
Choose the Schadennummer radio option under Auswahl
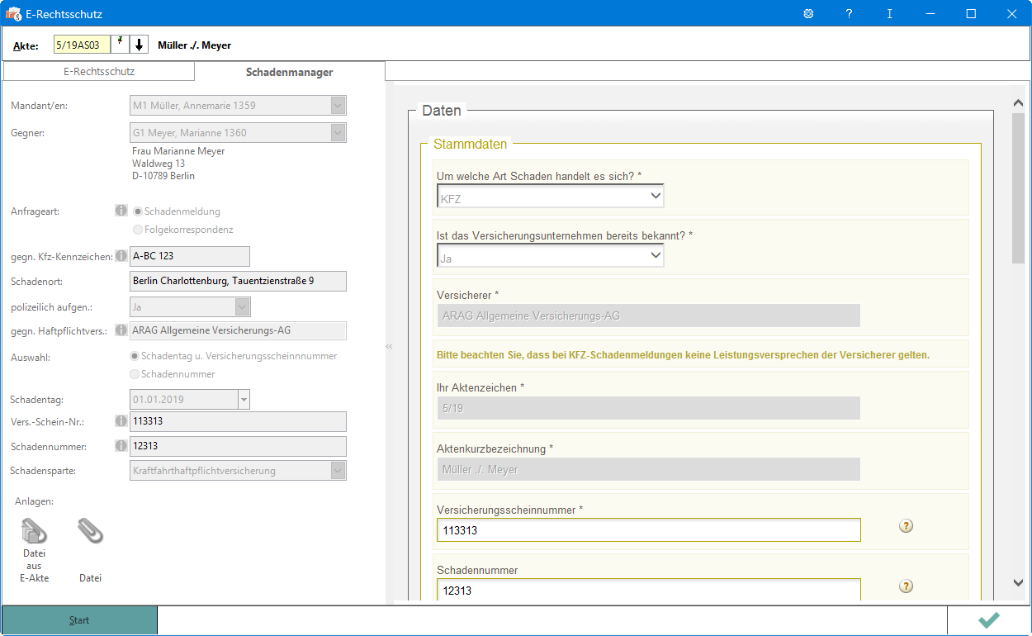click(135, 374)
